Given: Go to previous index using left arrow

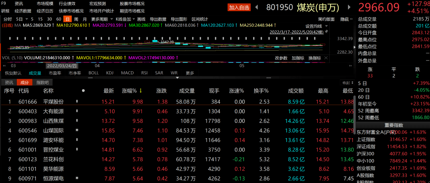Looking at the screenshot, I should [x=257, y=7].
